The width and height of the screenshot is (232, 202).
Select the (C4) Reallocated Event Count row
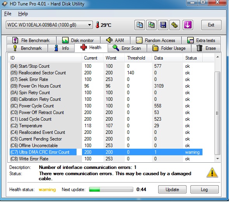pyautogui.click(x=106, y=132)
